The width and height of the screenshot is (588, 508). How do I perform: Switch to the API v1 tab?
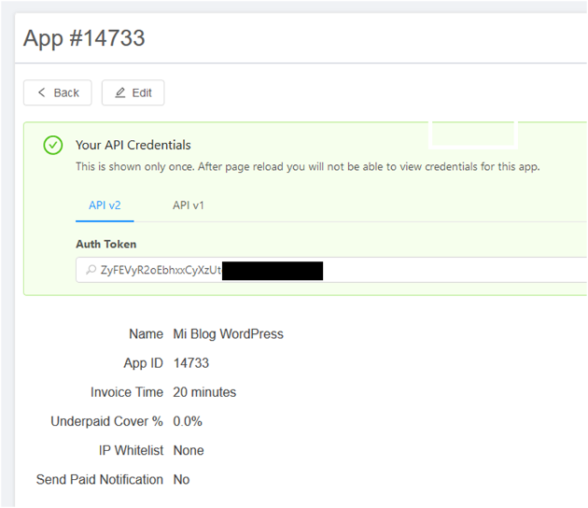click(189, 205)
